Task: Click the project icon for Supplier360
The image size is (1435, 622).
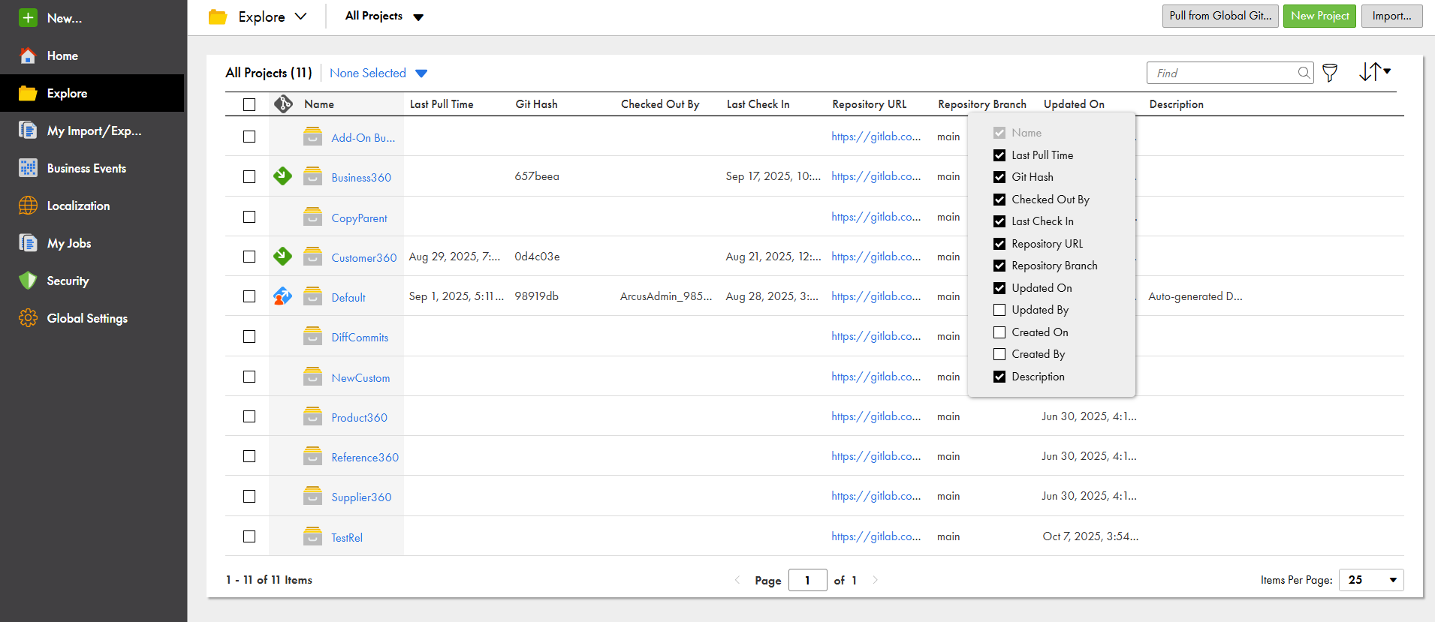Action: (x=313, y=496)
